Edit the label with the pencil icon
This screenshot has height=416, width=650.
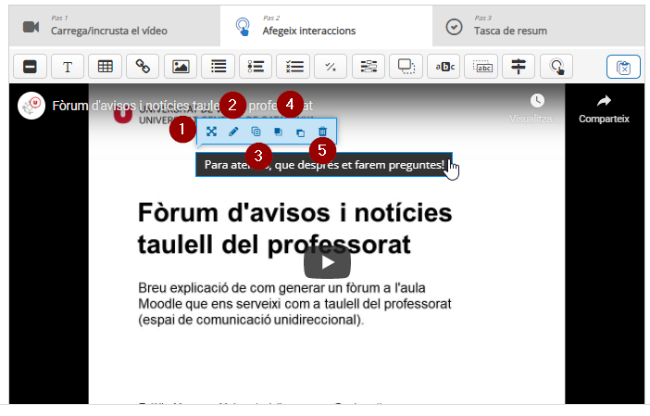234,132
